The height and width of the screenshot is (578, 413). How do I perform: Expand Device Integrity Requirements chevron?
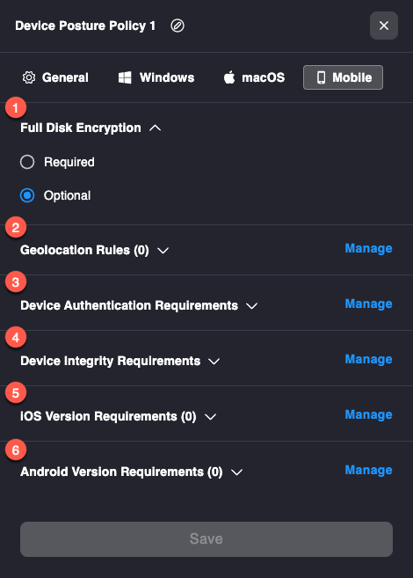214,362
